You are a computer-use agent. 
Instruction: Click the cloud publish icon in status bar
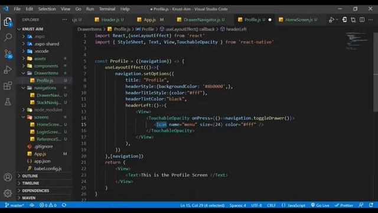click(32, 205)
